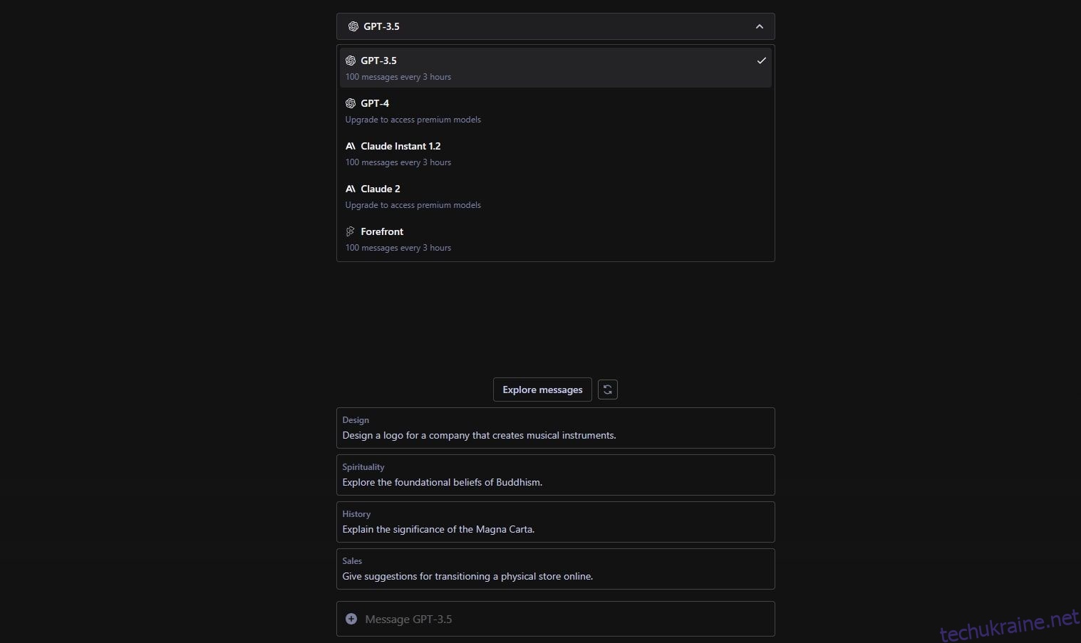Click 'Upgrade to access premium models' under Claude 2

click(413, 205)
